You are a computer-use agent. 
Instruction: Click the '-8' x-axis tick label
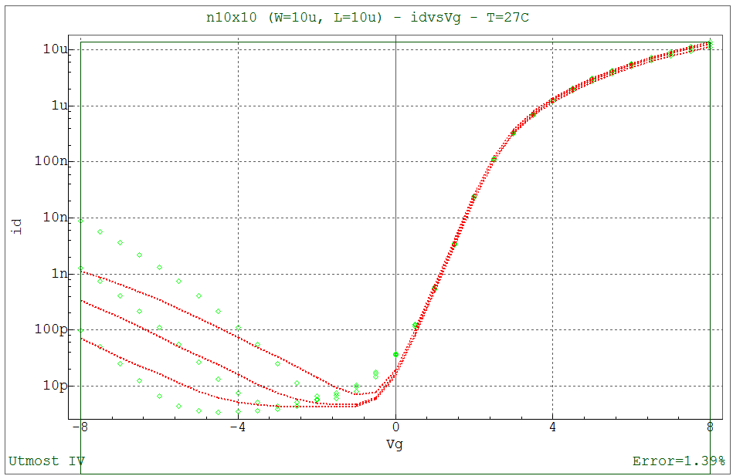(80, 427)
